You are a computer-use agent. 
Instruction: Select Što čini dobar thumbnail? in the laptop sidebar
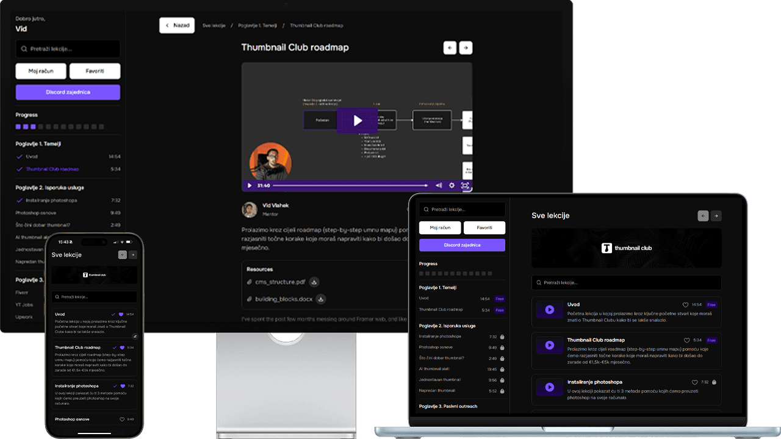click(441, 358)
